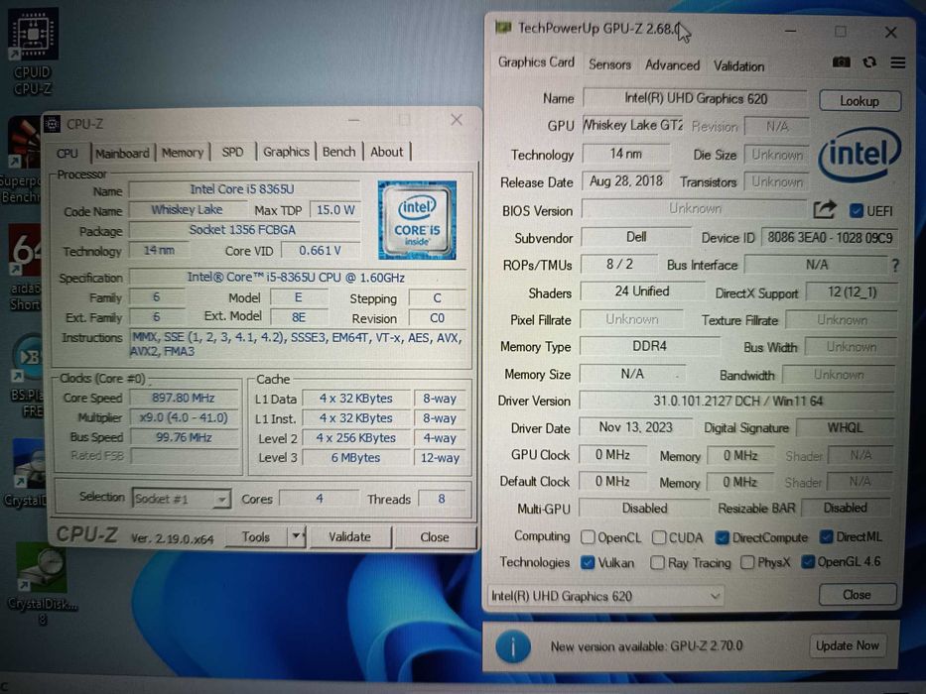Toggle the OpenGL 4.6 checkbox
This screenshot has width=926, height=694.
[808, 561]
